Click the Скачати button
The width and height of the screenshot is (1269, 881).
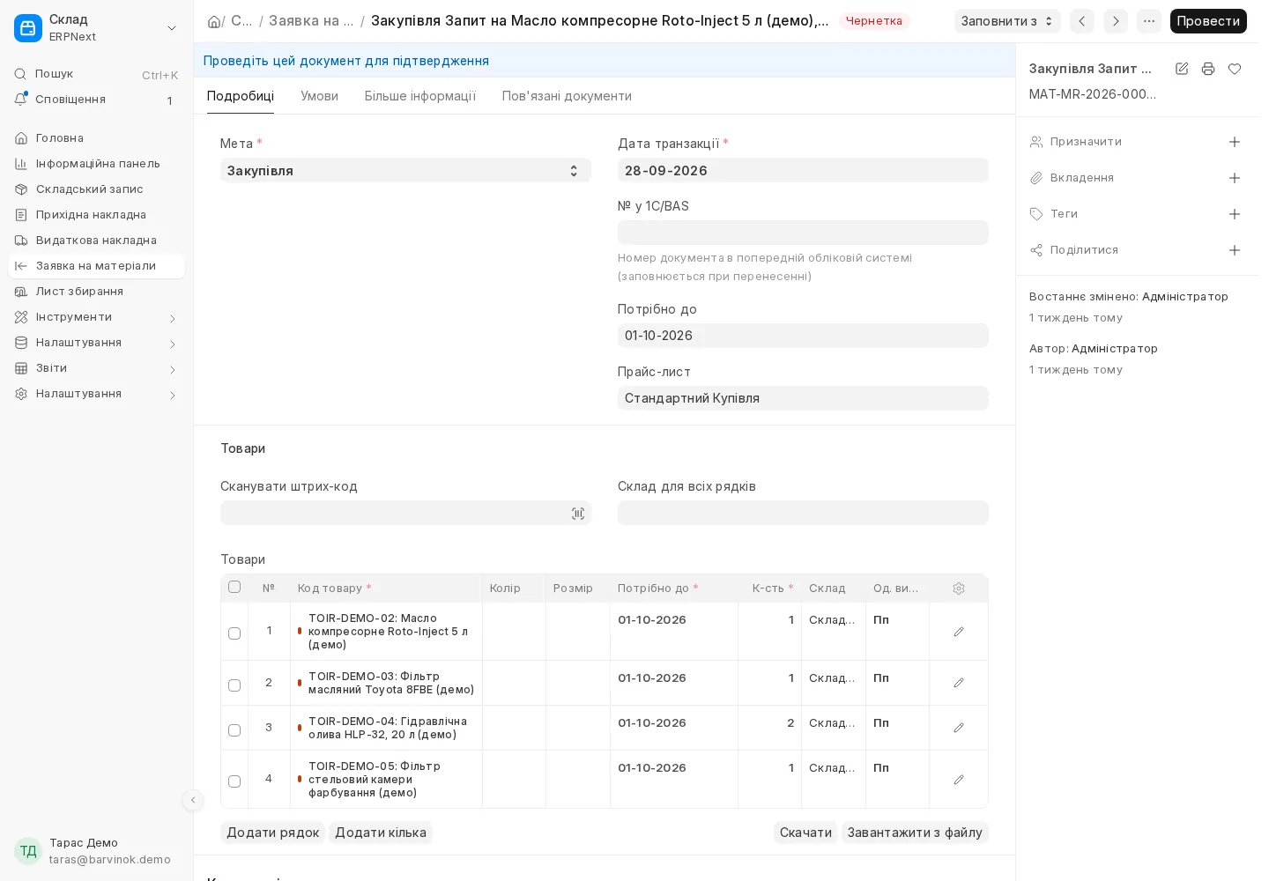(x=805, y=833)
